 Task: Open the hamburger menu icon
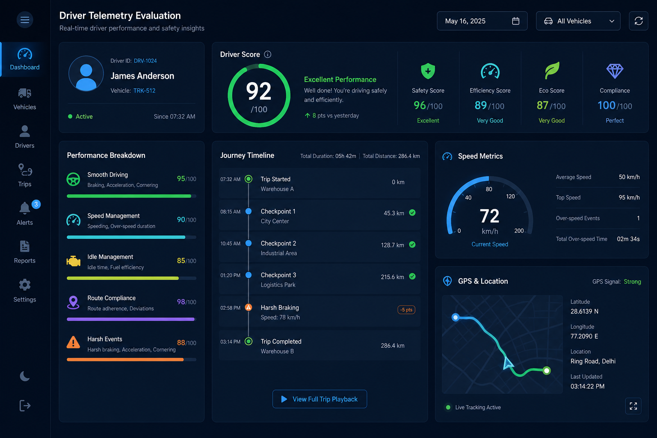[25, 20]
